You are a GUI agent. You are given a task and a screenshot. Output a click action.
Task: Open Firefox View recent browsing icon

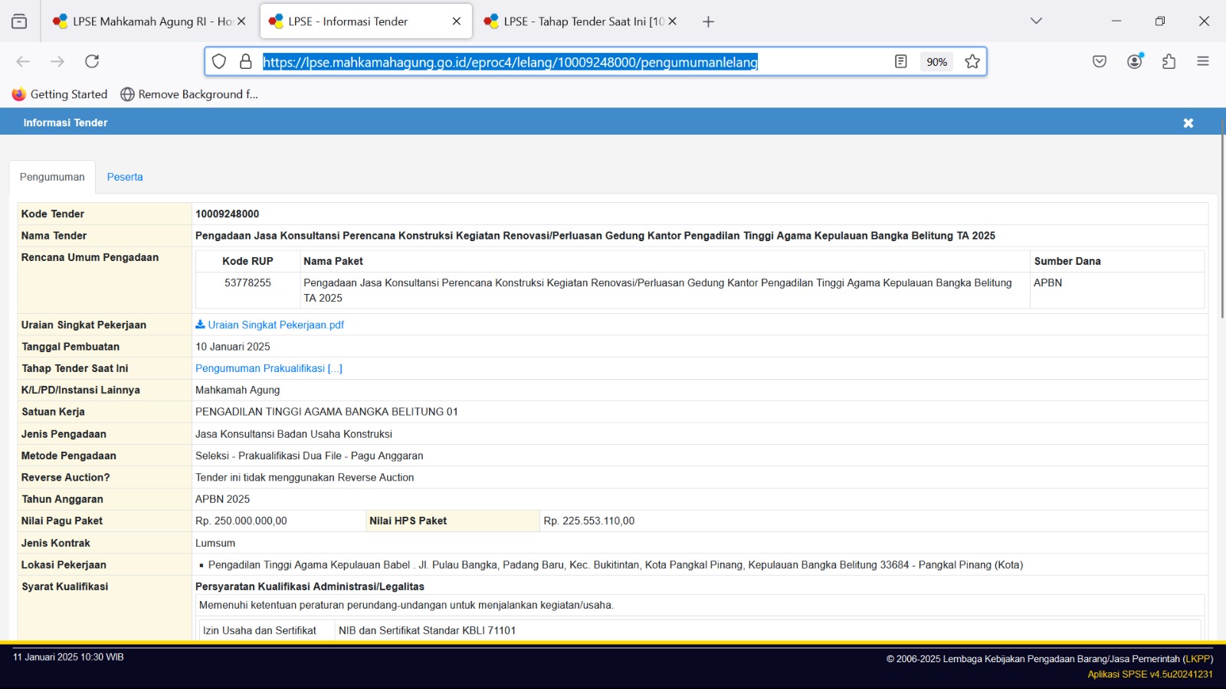(19, 21)
